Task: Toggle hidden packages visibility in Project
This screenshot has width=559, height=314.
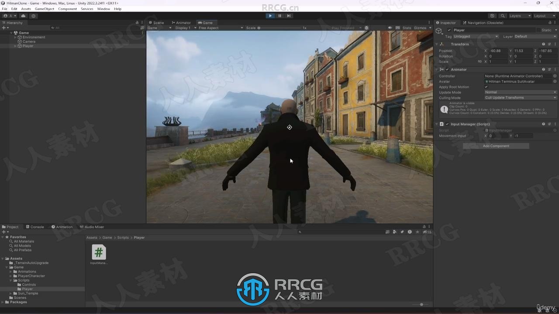Action: pos(427,232)
